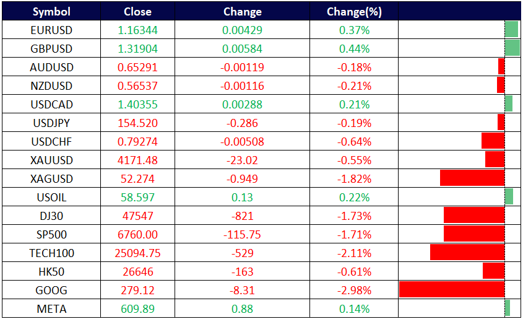Click the TECH100 symbol cell
Screen dimensions: 523x319
pos(51,253)
